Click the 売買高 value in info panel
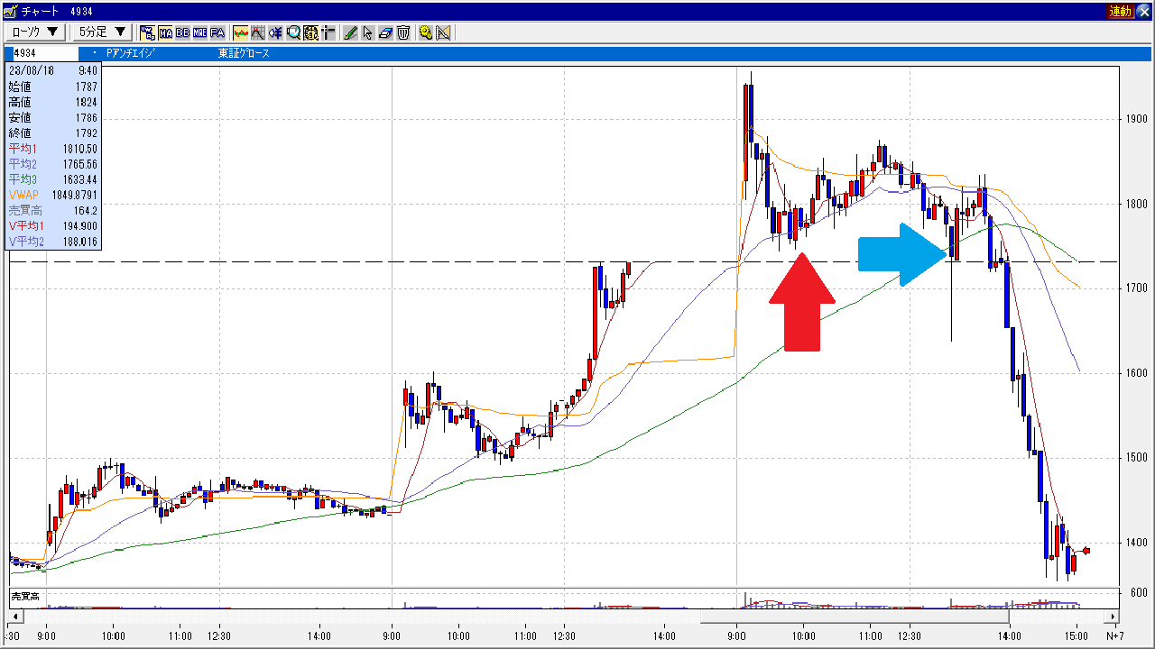Image resolution: width=1155 pixels, height=649 pixels. pyautogui.click(x=88, y=210)
